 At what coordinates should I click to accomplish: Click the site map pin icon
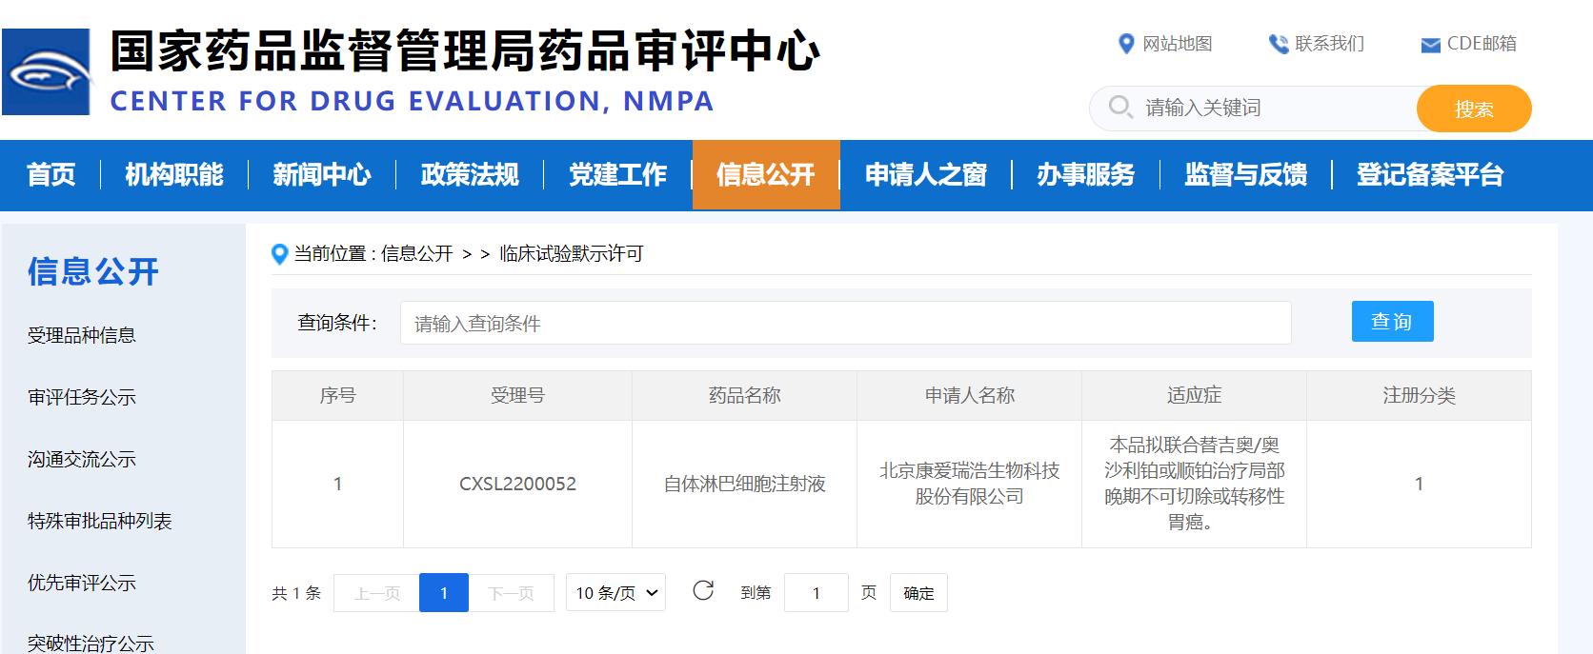click(x=1126, y=44)
